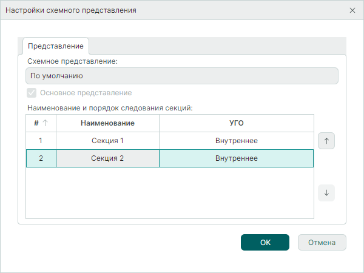Click the Наименование column header
364x273 pixels.
(107, 123)
